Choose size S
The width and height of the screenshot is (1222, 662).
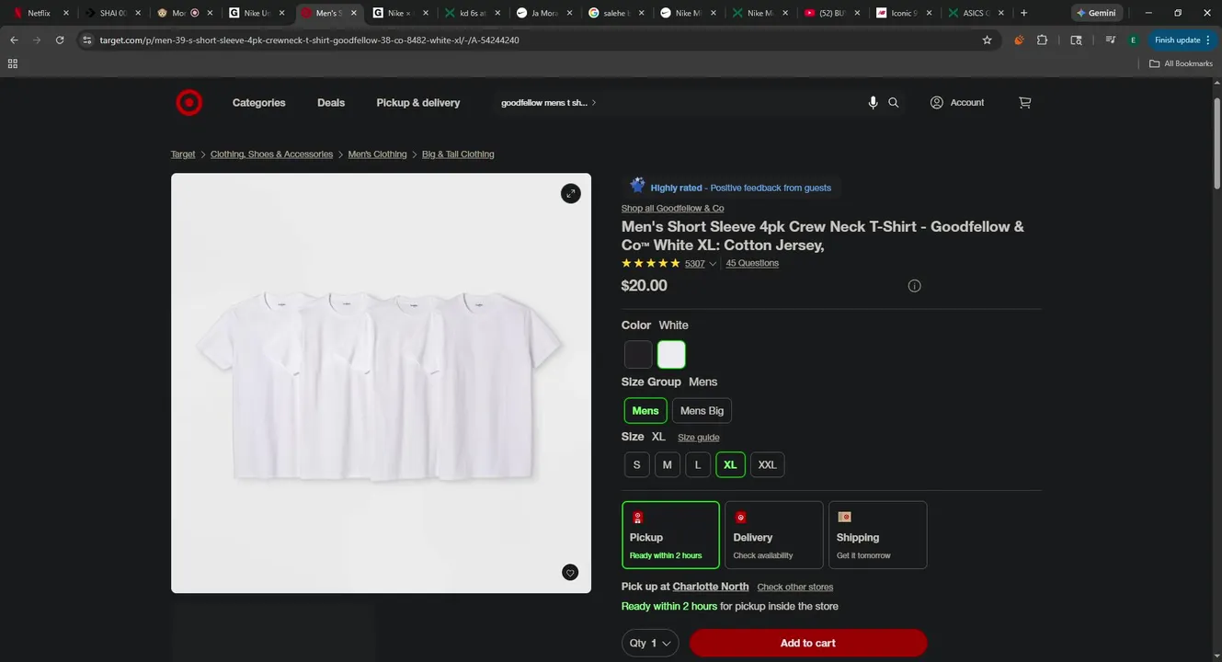coord(636,465)
